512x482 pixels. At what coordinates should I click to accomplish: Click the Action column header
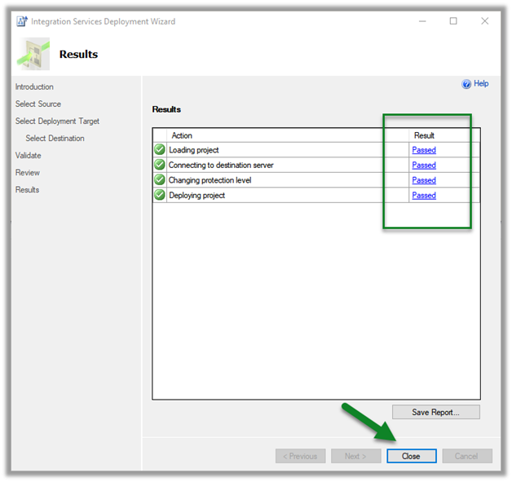click(182, 135)
